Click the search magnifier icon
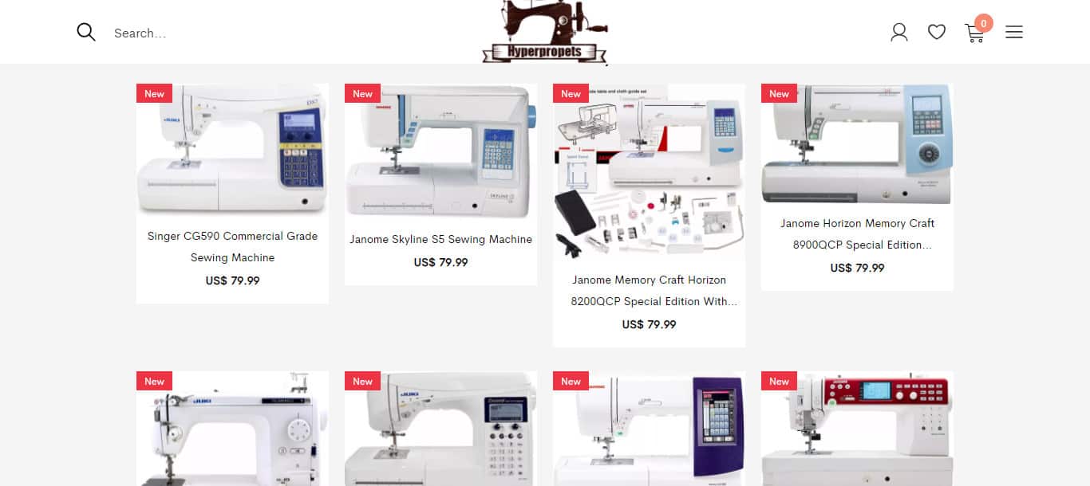The width and height of the screenshot is (1090, 486). click(x=86, y=32)
